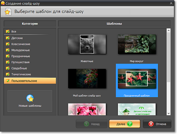Click the icon beside Свадебные category
Image resolution: width=177 pixels, height=134 pixels.
coord(8,68)
